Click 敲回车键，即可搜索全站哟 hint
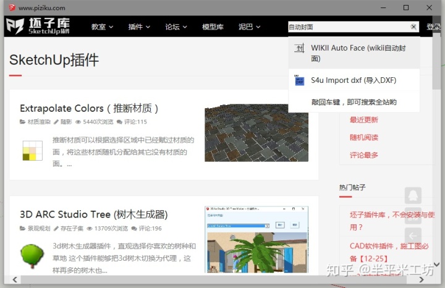The image size is (445, 288). (354, 102)
